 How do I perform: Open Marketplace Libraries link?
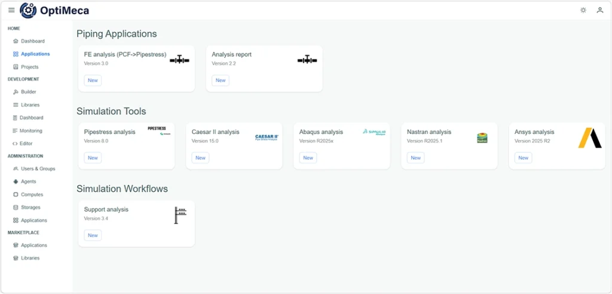pyautogui.click(x=30, y=258)
